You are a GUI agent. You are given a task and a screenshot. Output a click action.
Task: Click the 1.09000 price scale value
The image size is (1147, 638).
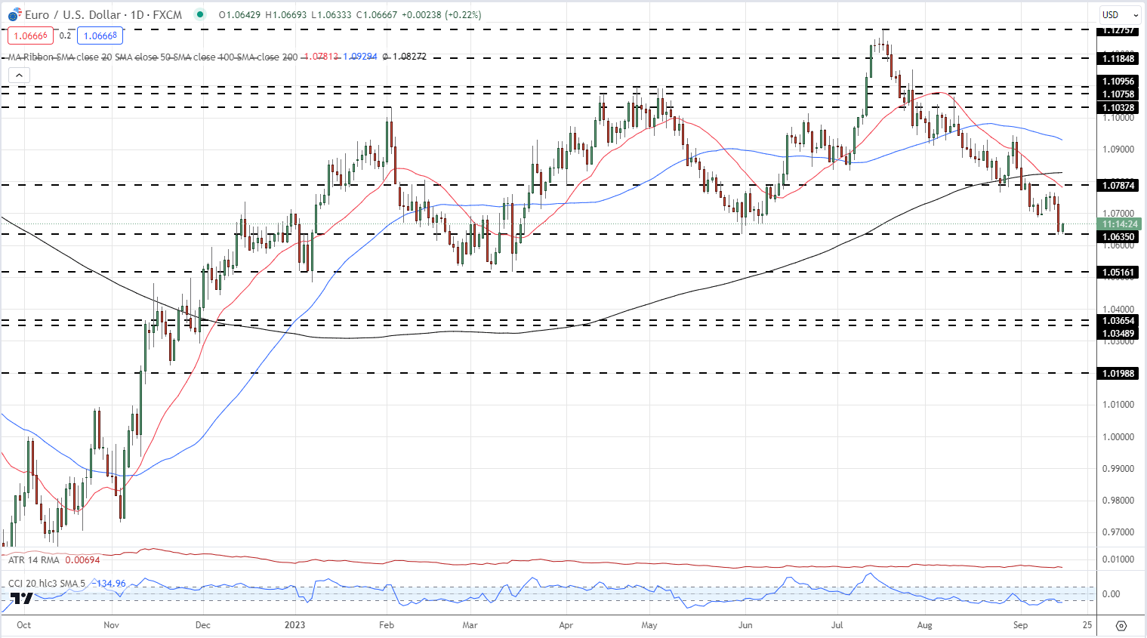[x=1118, y=149]
